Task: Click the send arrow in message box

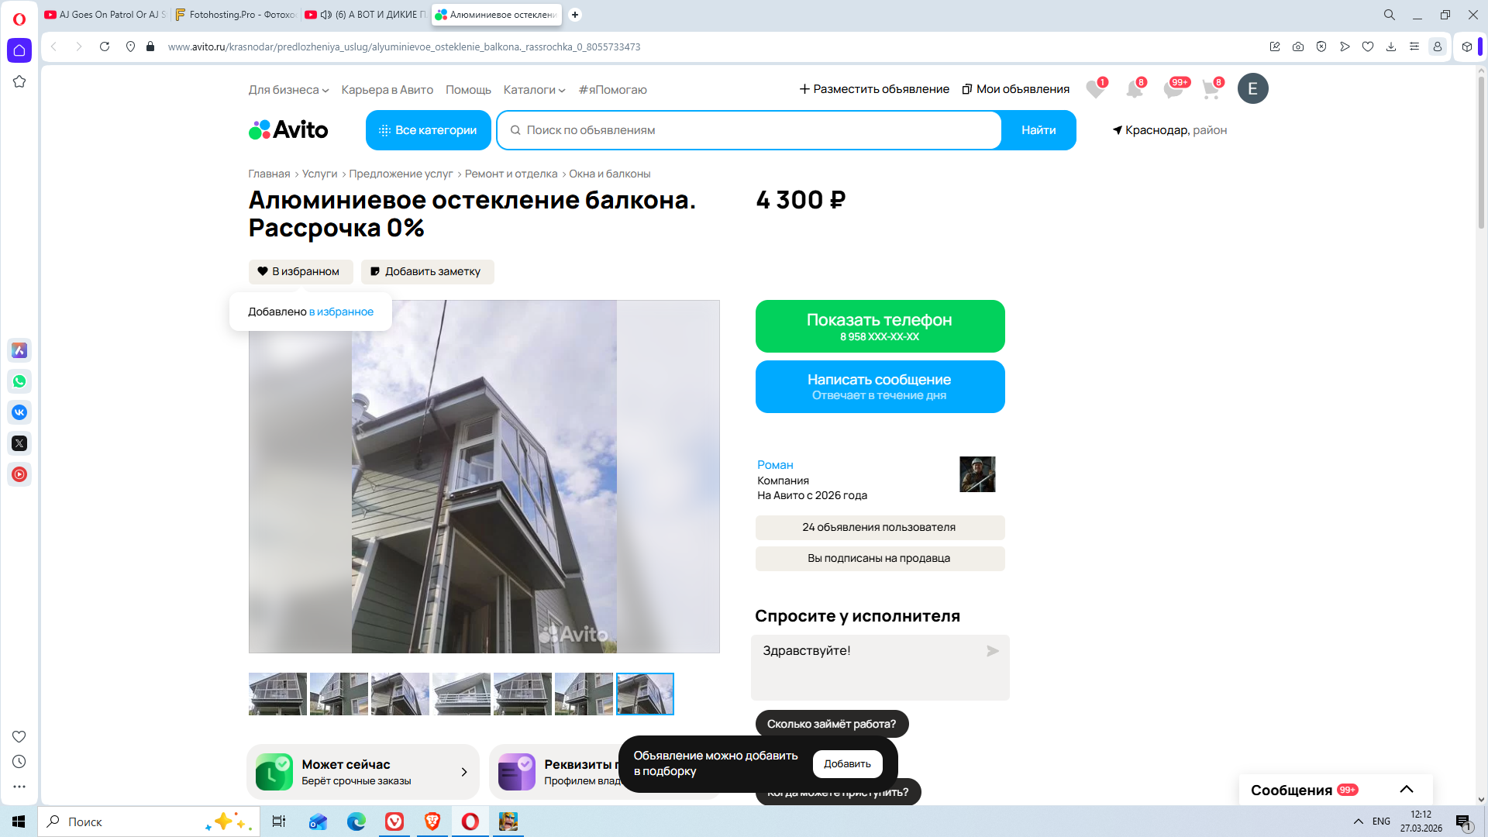Action: [992, 651]
